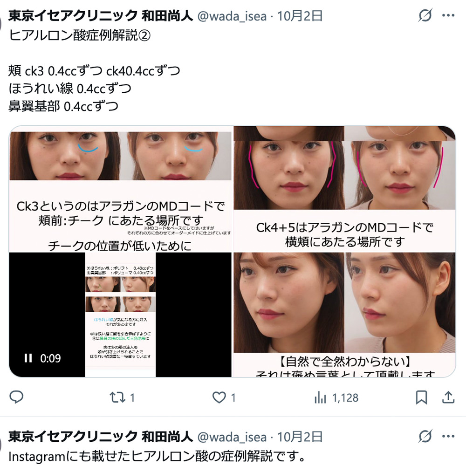
Task: Click Grok icon on second tweet
Action: tap(425, 436)
